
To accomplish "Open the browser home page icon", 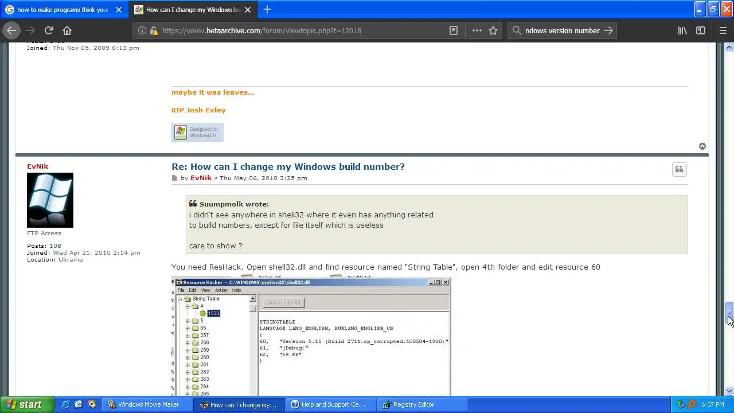I will [67, 30].
